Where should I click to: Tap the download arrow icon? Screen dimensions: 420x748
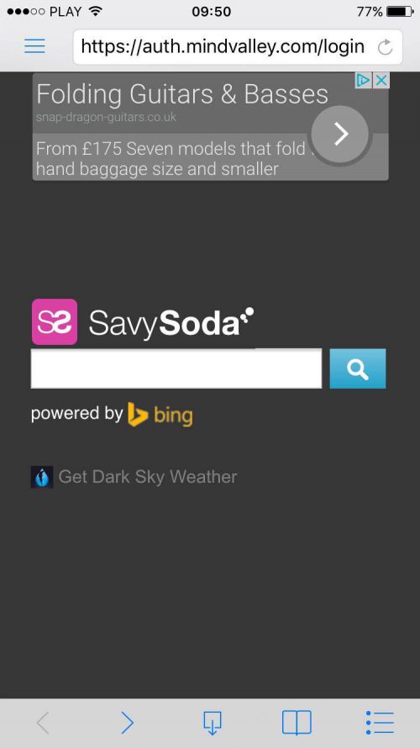pyautogui.click(x=213, y=724)
